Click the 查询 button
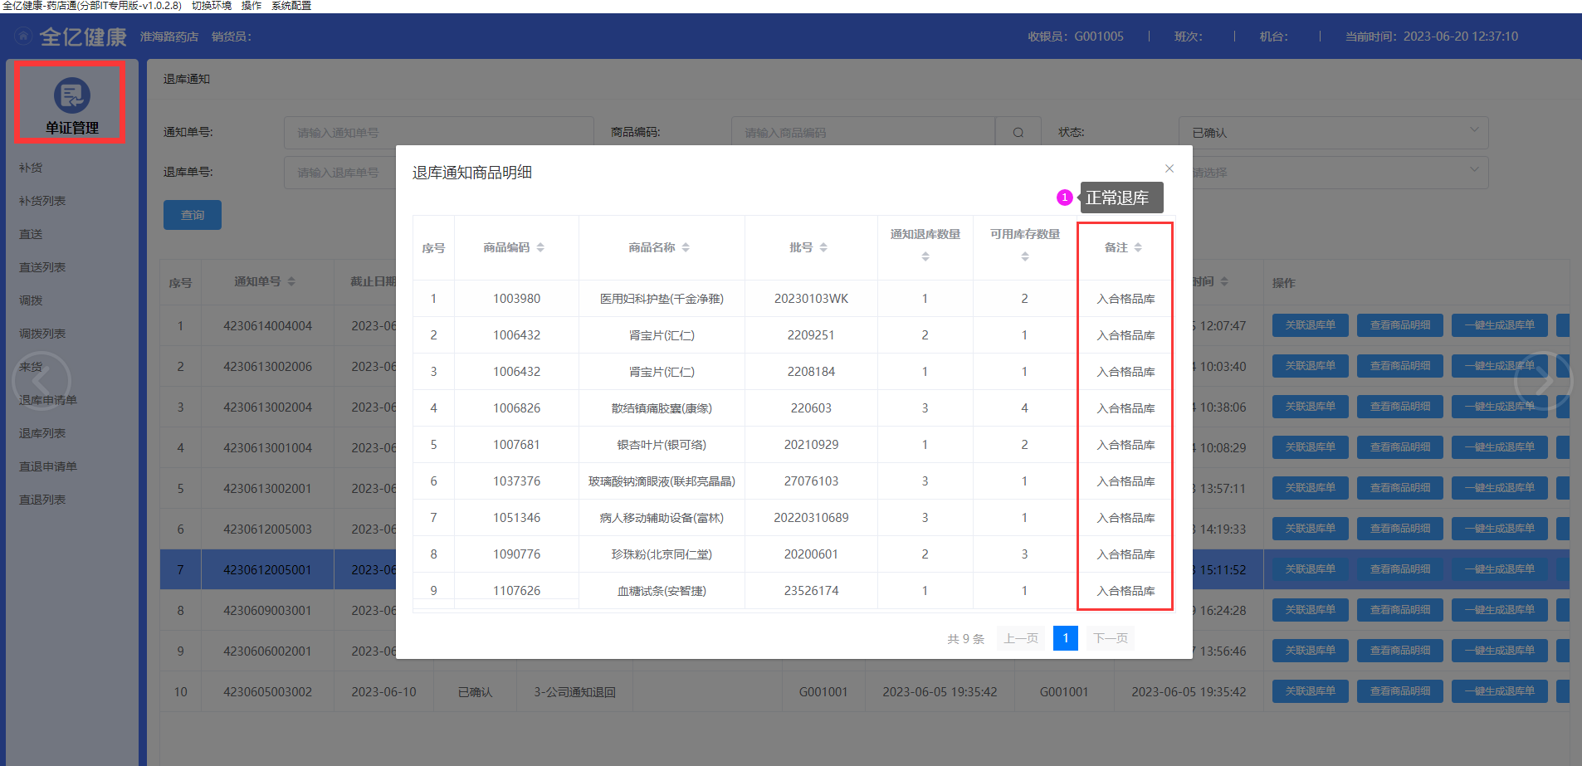The width and height of the screenshot is (1582, 766). coord(193,215)
